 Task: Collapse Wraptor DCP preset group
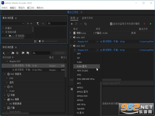(x=7, y=61)
